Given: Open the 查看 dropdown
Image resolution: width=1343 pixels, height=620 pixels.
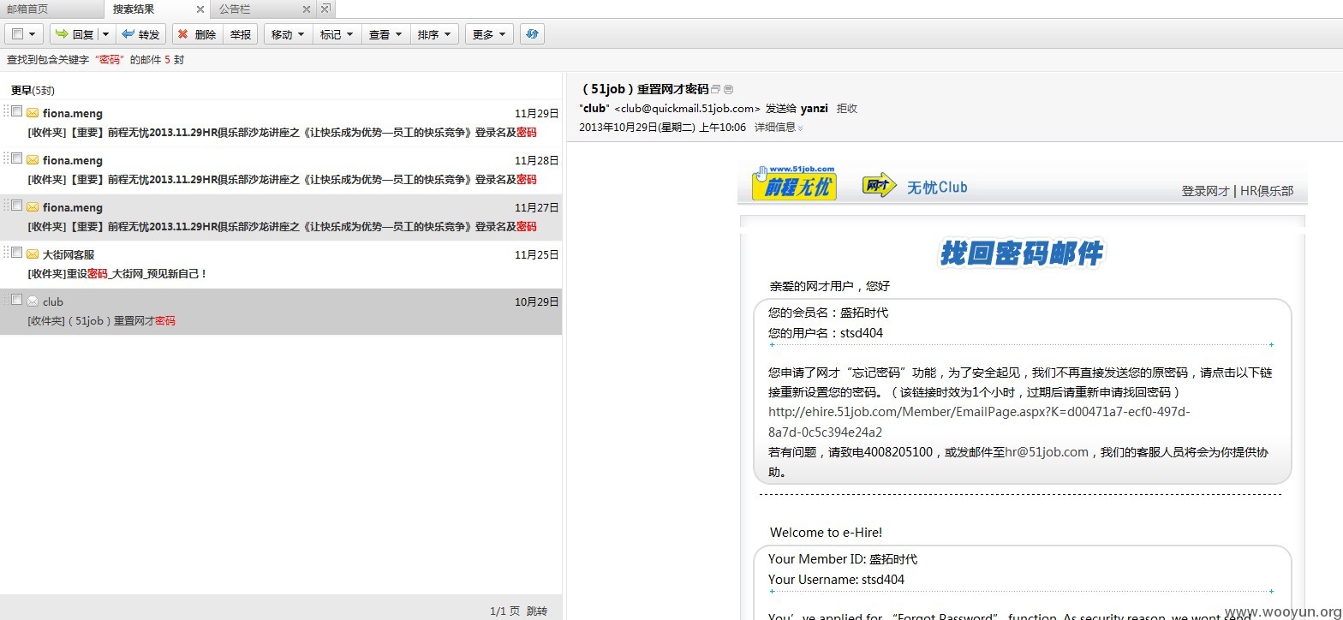Looking at the screenshot, I should click(x=385, y=34).
